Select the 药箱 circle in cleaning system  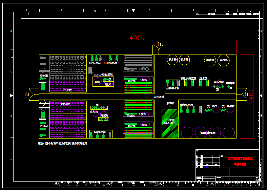[x=97, y=82]
